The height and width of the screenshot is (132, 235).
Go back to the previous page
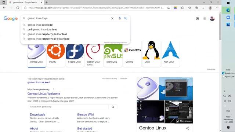click(4, 8)
